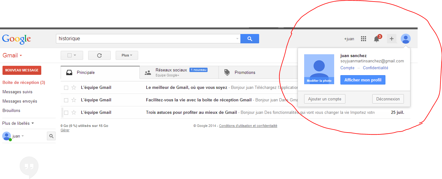Click the email address soyjuanmartinsanchez@gmail.com
The image size is (442, 179).
tap(372, 61)
